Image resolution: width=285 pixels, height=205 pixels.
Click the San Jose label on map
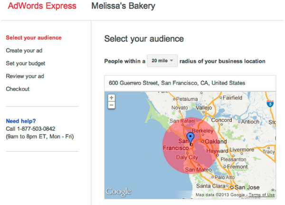247,187
